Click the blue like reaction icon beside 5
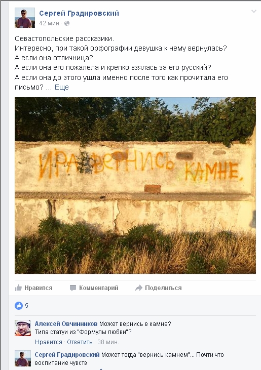Image resolution: width=261 pixels, height=370 pixels. pyautogui.click(x=19, y=306)
